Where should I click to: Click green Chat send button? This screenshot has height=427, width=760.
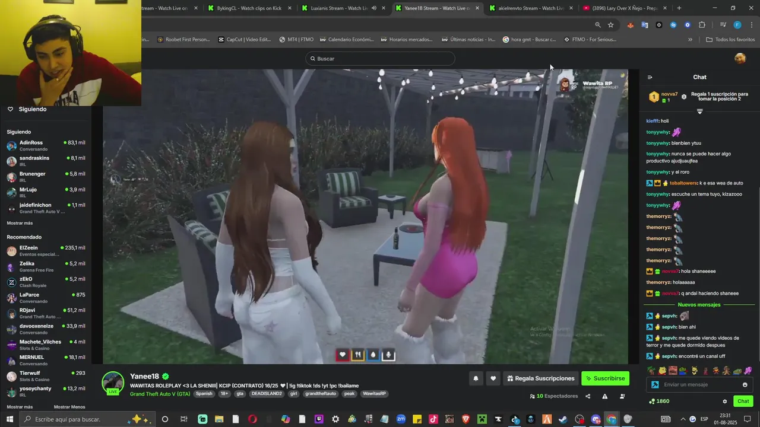(x=743, y=401)
